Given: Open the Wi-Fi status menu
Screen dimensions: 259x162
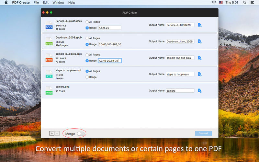Looking at the screenshot, I should pyautogui.click(x=214, y=2).
